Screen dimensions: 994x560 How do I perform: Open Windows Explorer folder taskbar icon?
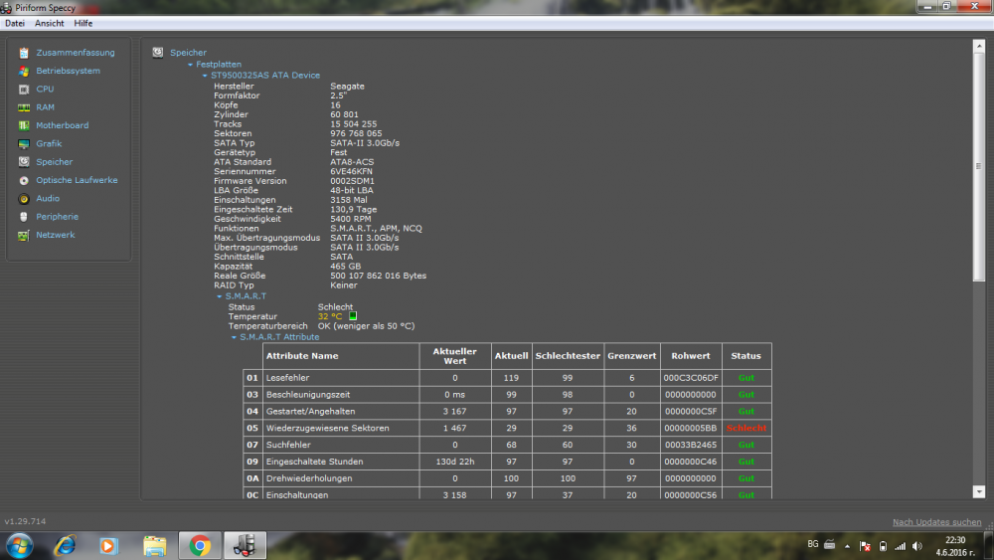(154, 545)
